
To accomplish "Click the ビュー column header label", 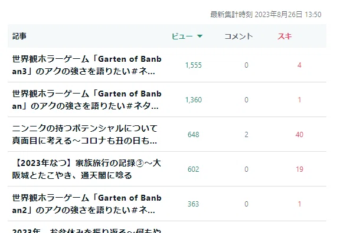I will click(x=182, y=36).
